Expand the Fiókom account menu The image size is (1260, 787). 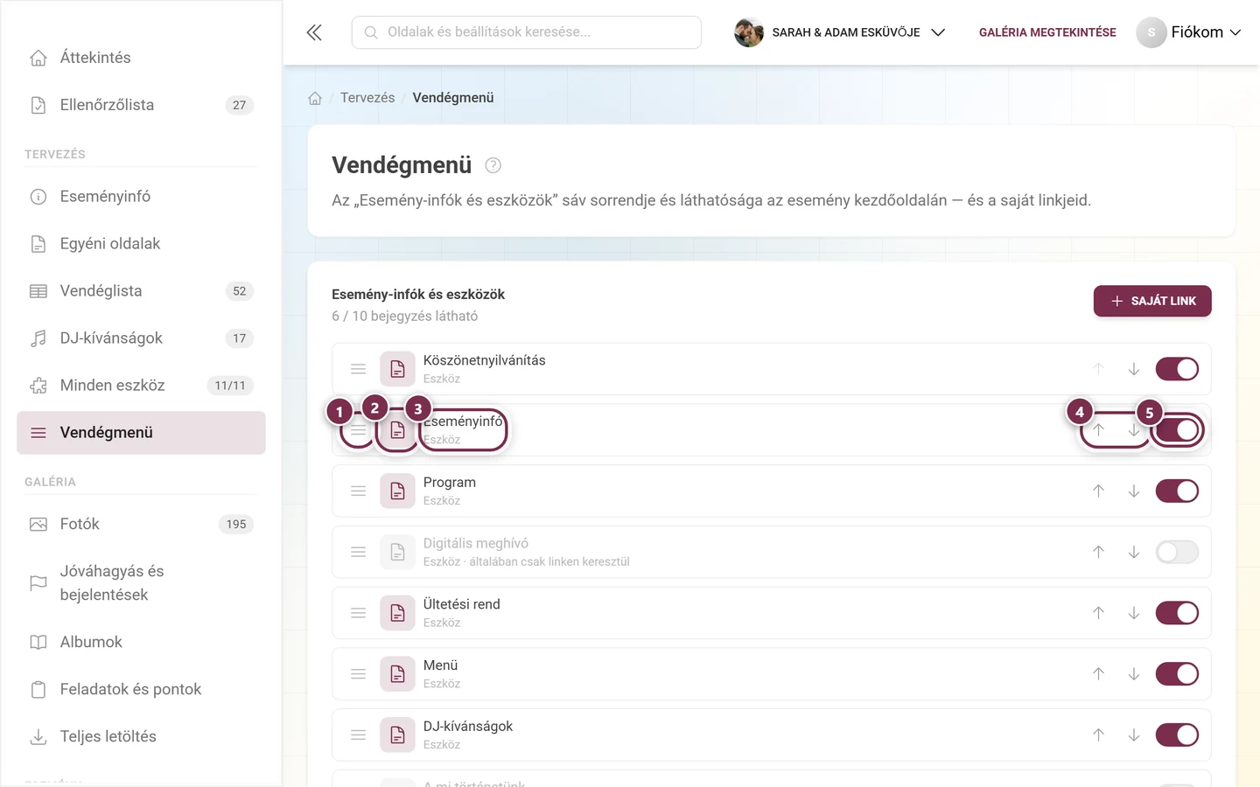click(1188, 32)
